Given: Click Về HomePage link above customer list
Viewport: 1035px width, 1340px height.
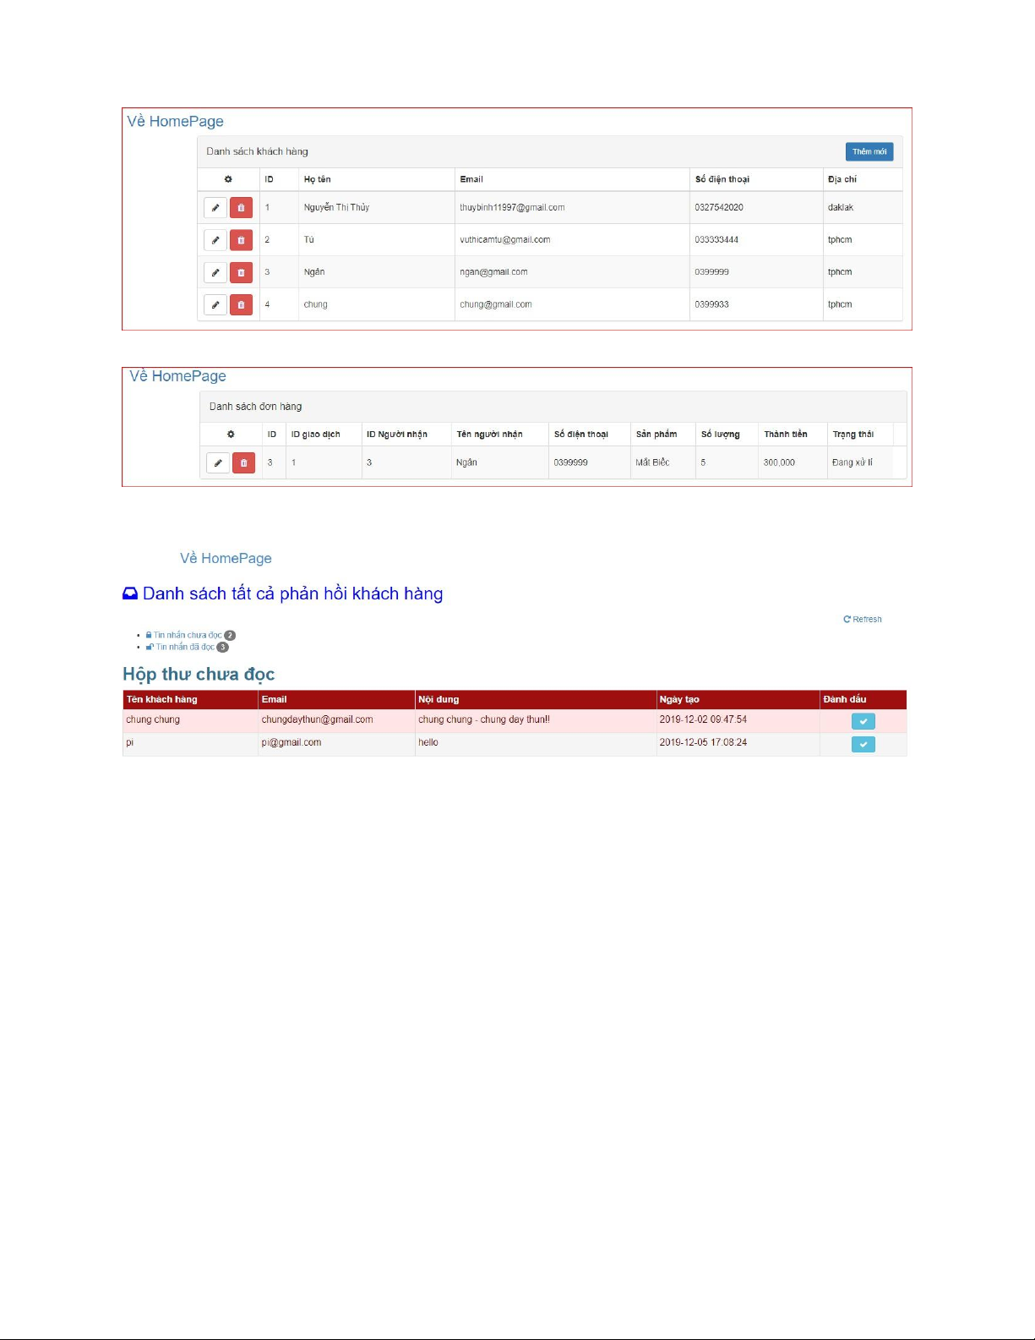Looking at the screenshot, I should (x=175, y=122).
